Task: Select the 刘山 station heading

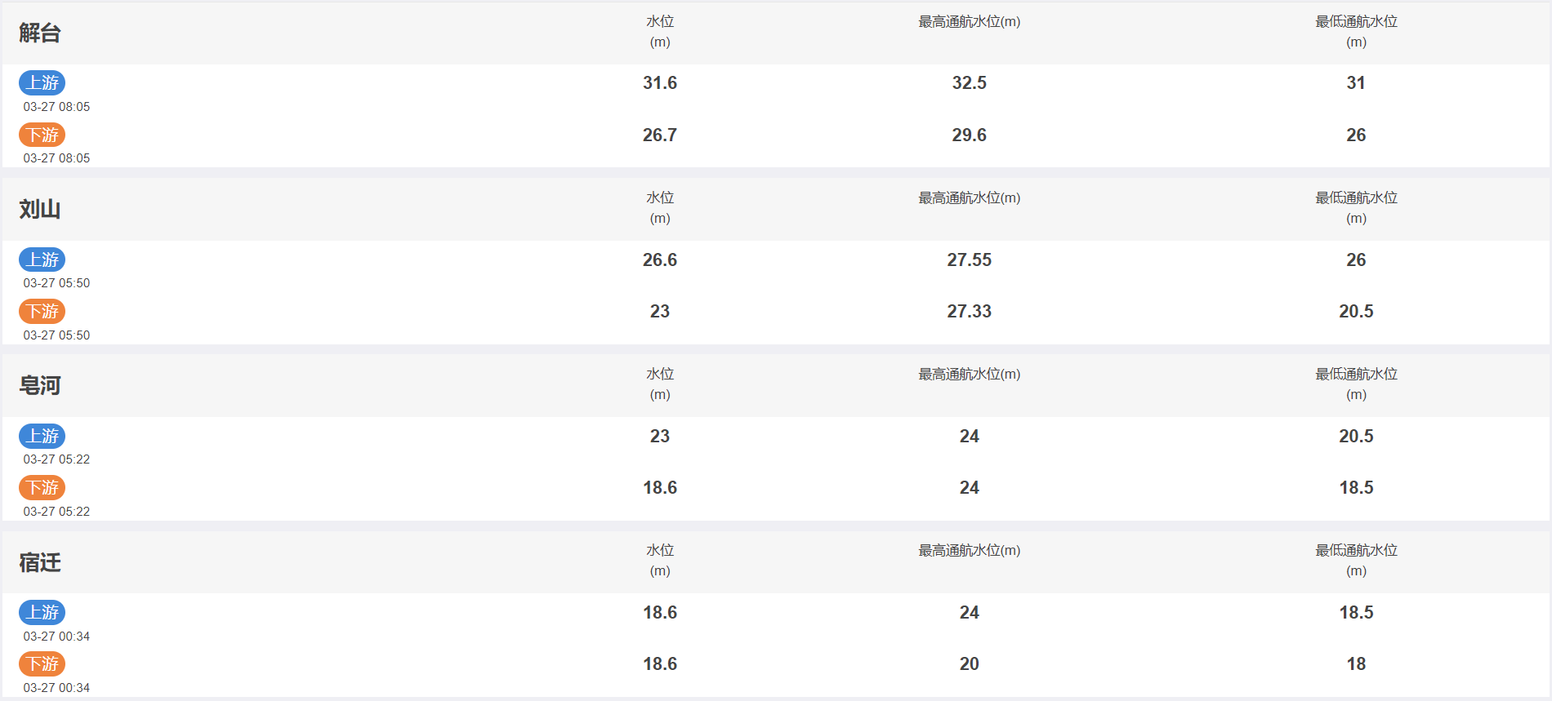Action: (40, 209)
